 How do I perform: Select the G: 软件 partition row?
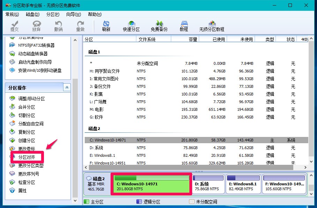(x=196, y=117)
